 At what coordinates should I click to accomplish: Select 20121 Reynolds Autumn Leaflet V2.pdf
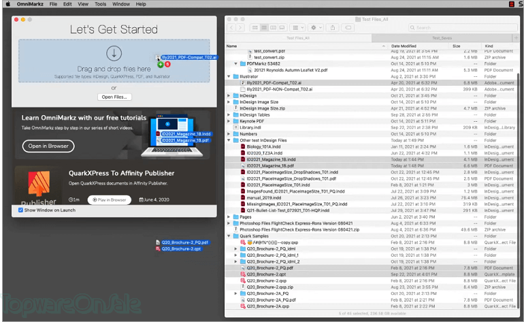[x=372, y=70]
